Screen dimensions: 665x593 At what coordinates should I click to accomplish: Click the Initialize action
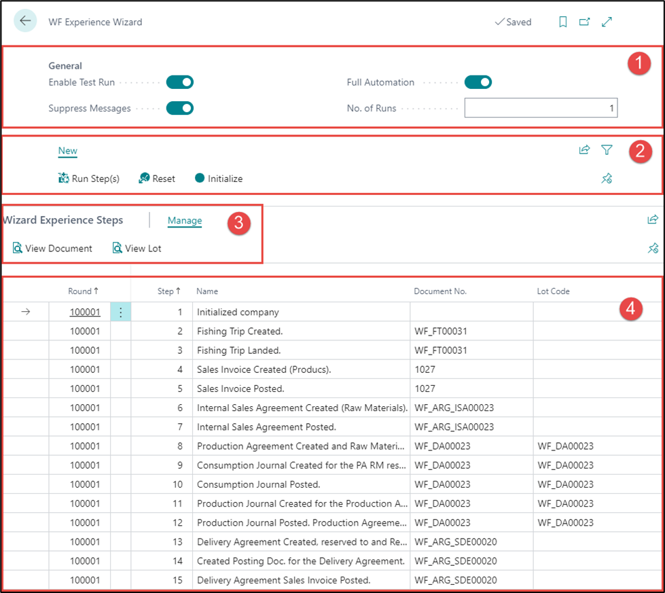coord(219,179)
